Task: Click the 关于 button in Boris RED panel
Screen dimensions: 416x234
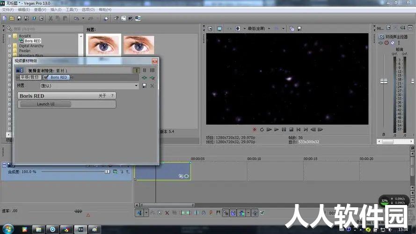Action: click(102, 95)
